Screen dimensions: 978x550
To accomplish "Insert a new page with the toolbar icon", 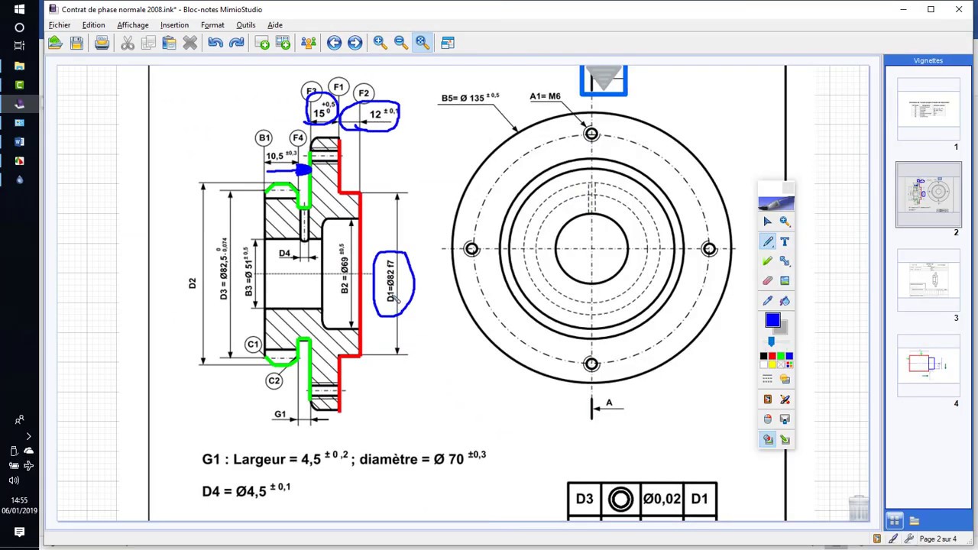I will 262,43.
